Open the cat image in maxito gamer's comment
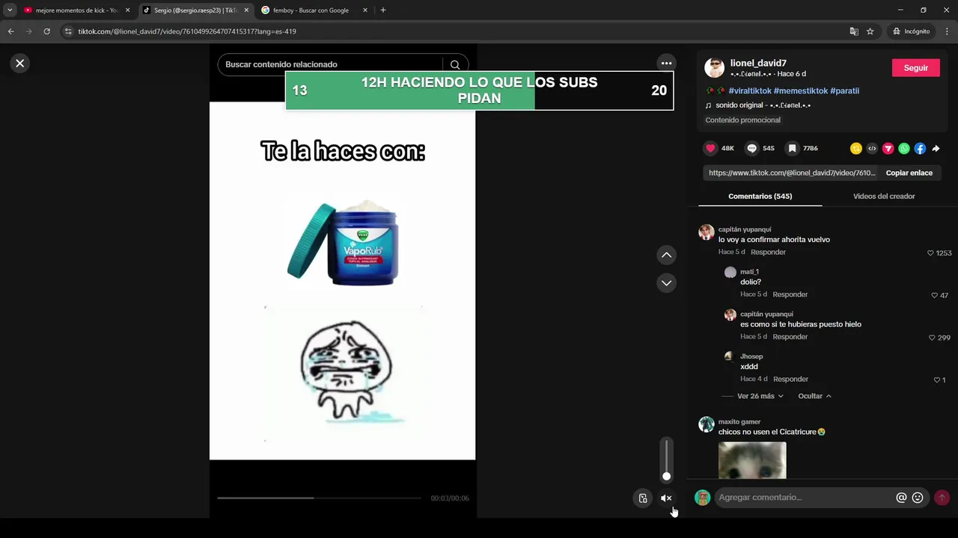 pyautogui.click(x=752, y=460)
